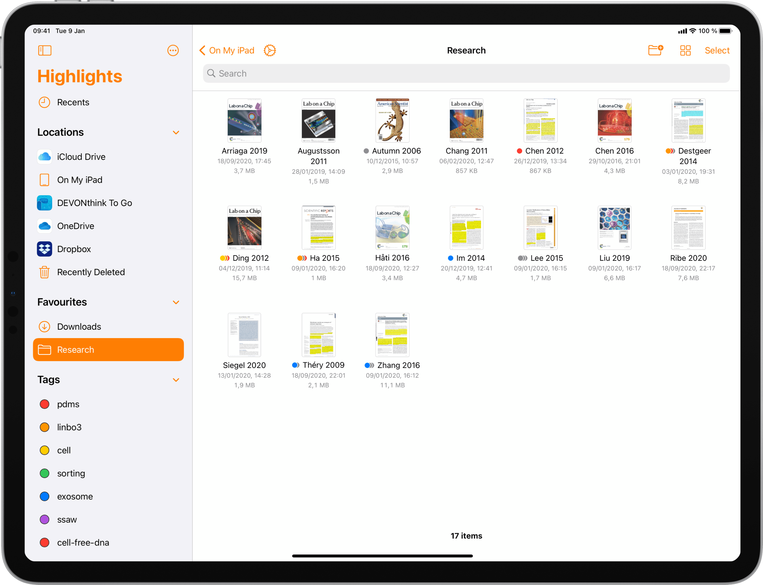The image size is (763, 585).
Task: Open the Highlights app sidebar toggle
Action: click(x=45, y=50)
